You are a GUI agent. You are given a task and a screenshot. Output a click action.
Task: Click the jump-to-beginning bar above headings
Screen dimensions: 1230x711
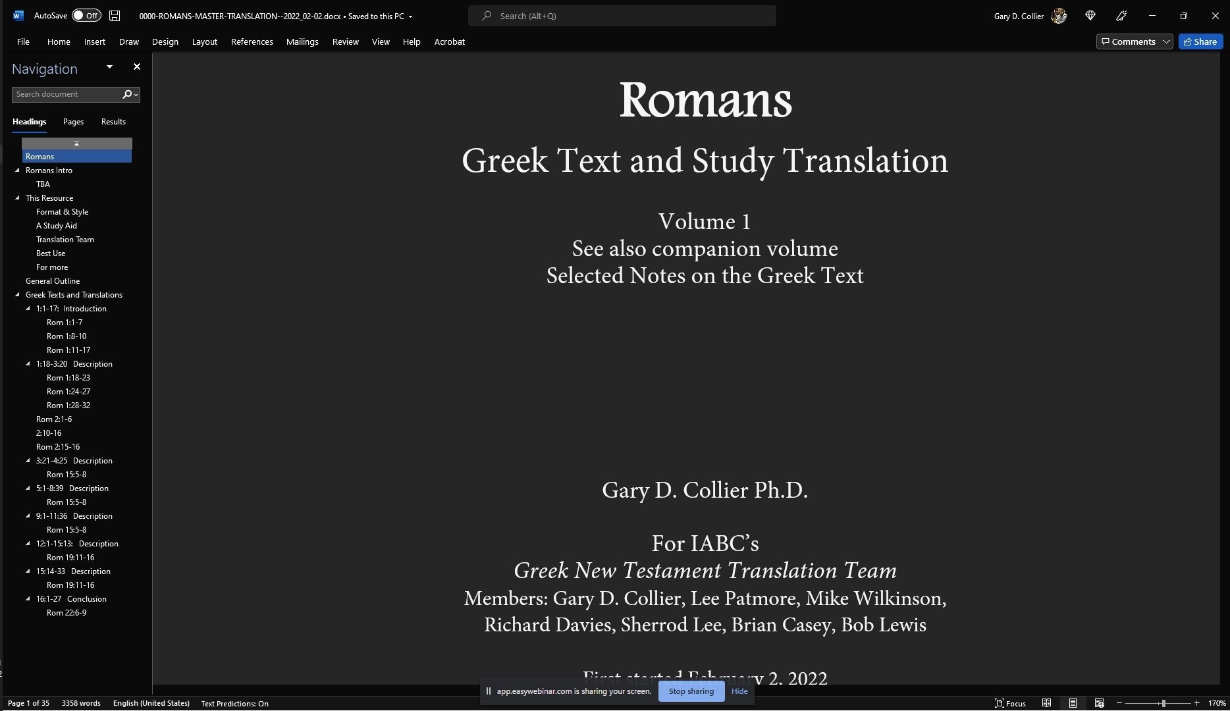77,143
